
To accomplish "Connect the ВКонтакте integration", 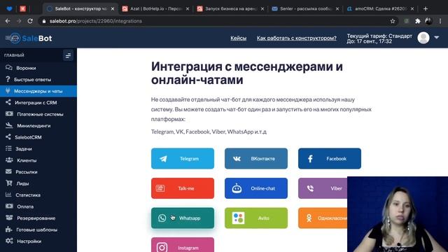I will pyautogui.click(x=256, y=159).
